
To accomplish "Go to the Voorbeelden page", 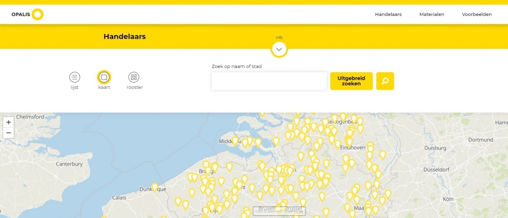I will (477, 14).
